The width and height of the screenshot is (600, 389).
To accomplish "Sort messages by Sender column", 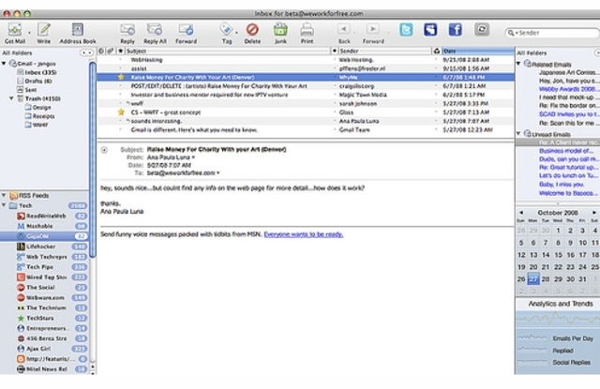I will 384,51.
